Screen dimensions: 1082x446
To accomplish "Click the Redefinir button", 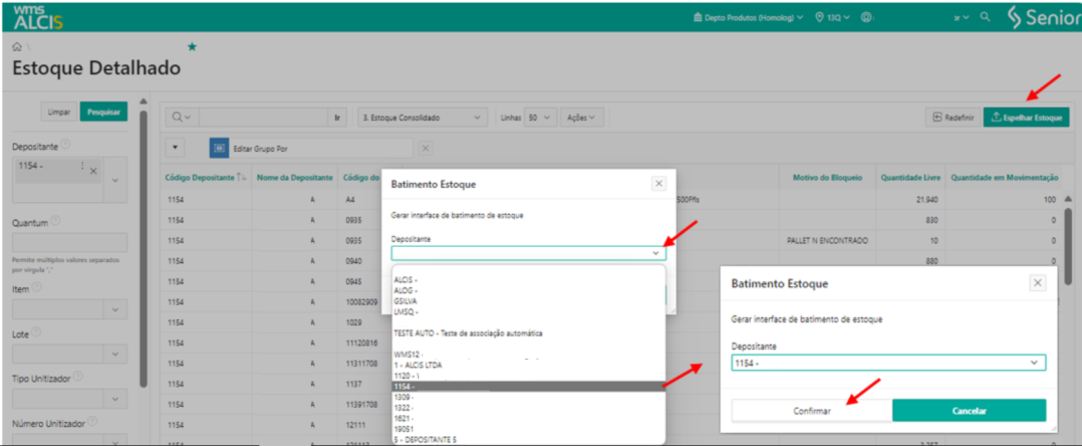I will (953, 117).
